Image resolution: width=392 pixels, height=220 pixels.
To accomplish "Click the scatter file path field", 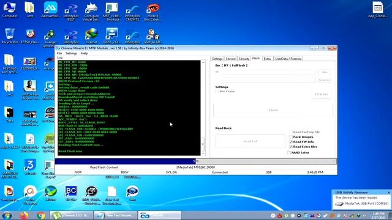I will click(268, 80).
